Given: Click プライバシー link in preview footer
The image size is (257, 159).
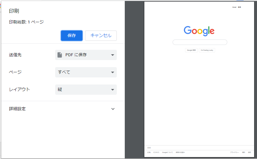Looking at the screenshot, I should [235, 153].
